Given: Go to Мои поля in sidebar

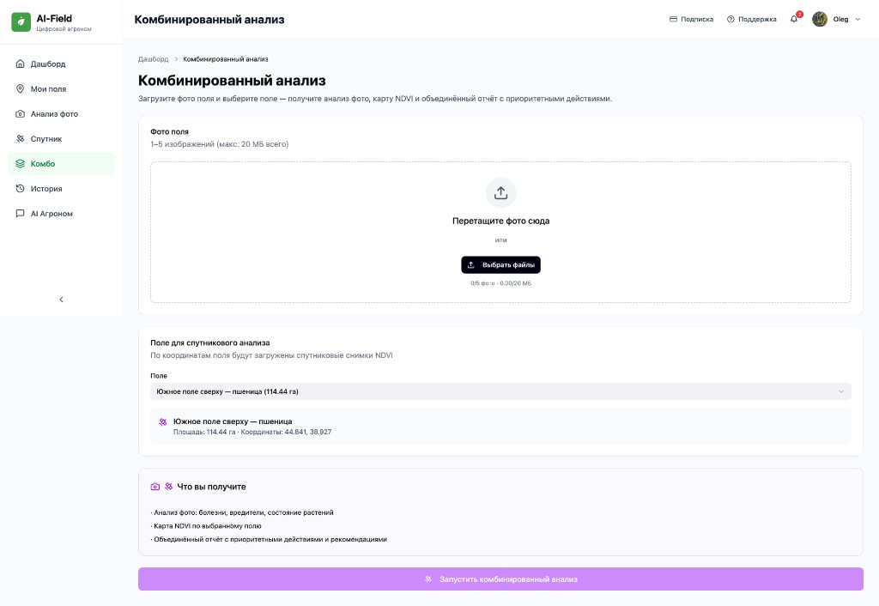Looking at the screenshot, I should tap(48, 89).
